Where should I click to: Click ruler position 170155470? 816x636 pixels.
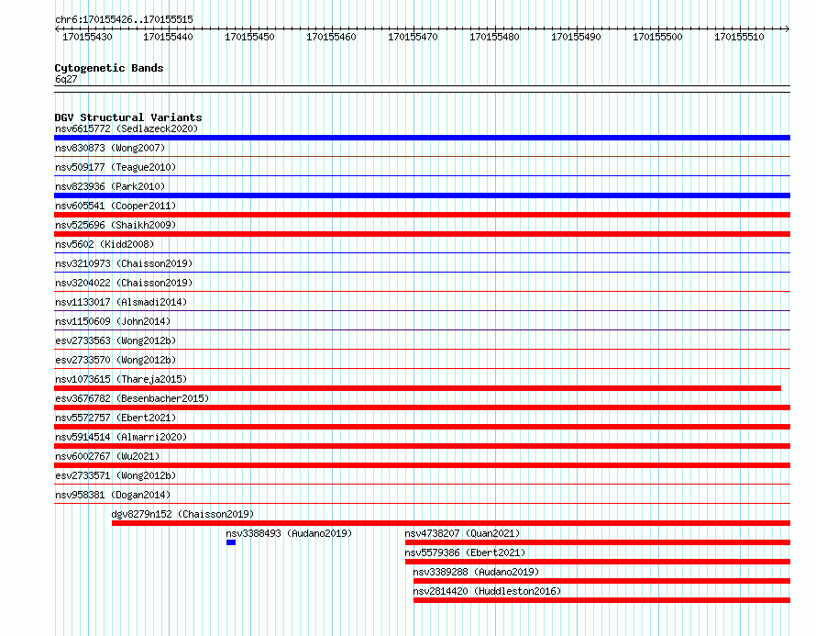point(414,37)
